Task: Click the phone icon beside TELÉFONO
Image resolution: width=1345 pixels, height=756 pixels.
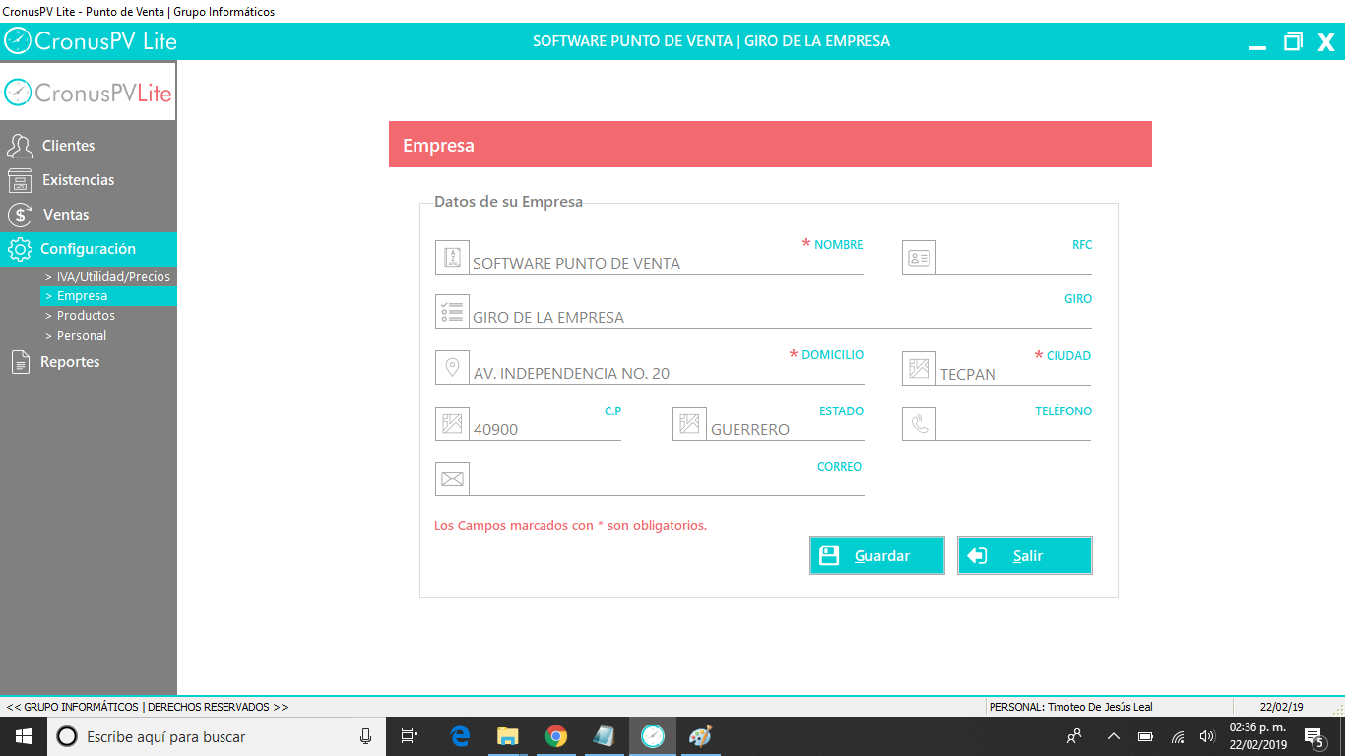Action: point(919,423)
